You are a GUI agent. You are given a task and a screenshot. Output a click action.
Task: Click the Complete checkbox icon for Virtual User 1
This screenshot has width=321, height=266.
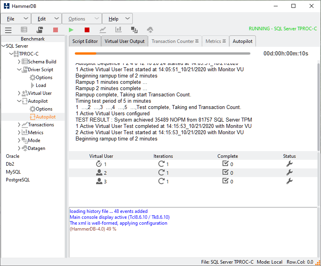225,163
